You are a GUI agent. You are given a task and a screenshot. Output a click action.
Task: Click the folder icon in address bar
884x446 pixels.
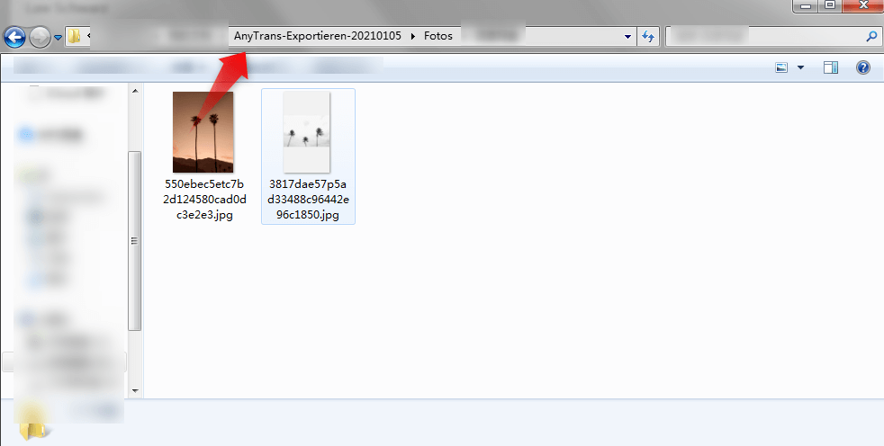click(x=74, y=37)
